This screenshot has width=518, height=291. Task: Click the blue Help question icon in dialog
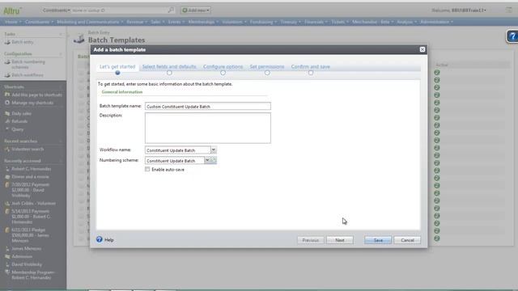click(100, 239)
